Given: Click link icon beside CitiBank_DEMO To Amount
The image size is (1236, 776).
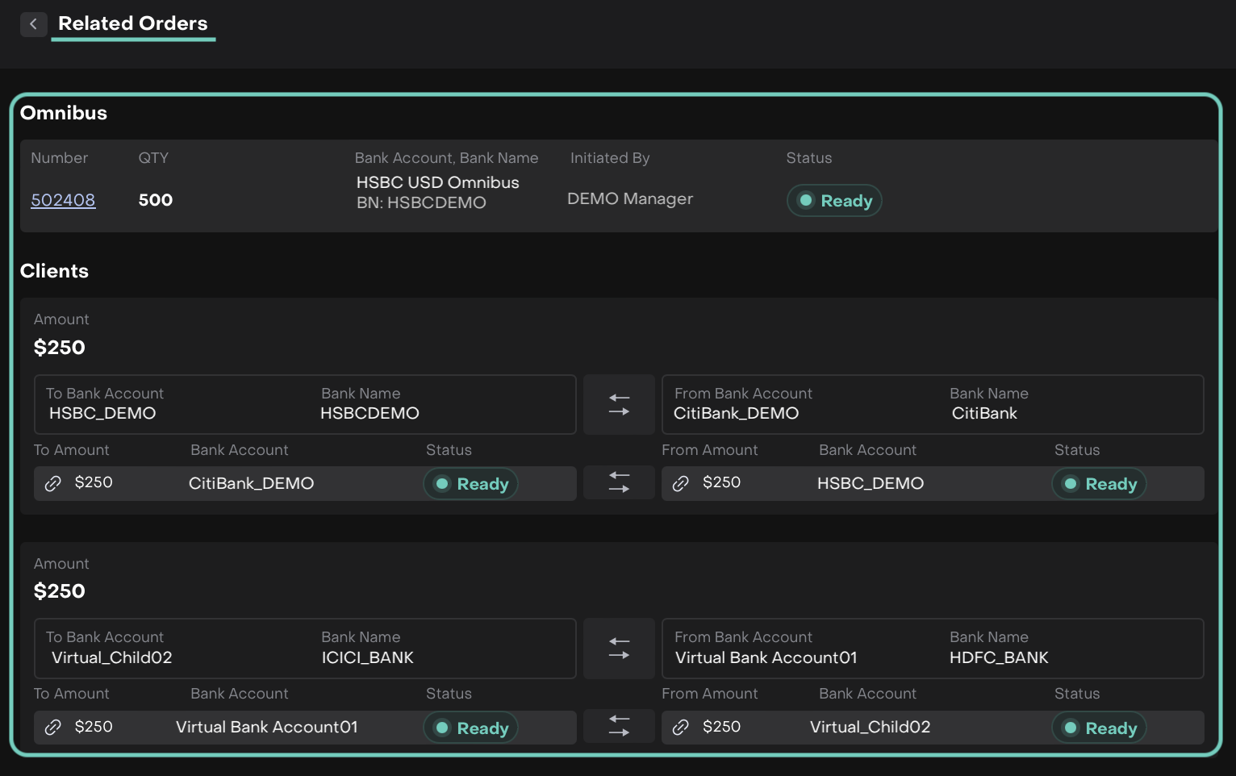Looking at the screenshot, I should point(53,483).
